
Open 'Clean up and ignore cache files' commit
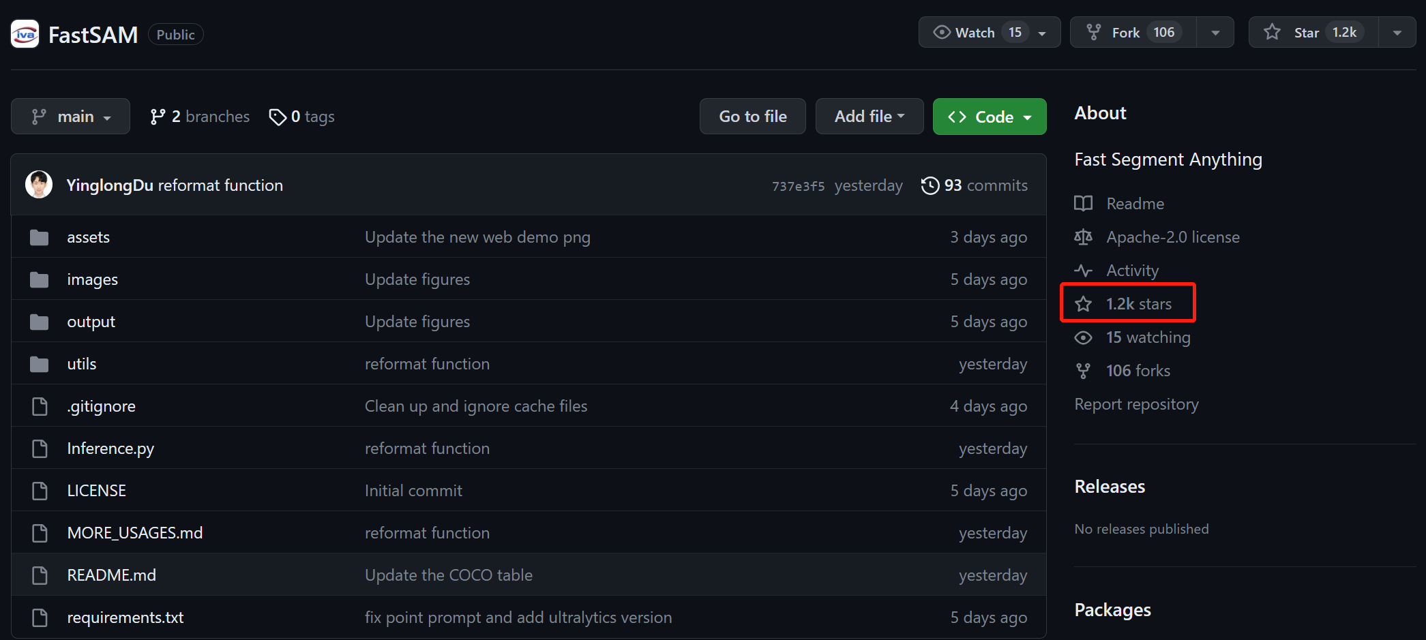coord(476,406)
